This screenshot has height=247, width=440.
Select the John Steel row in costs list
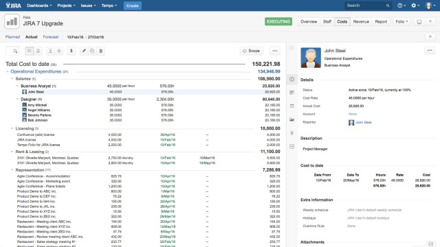point(143,92)
